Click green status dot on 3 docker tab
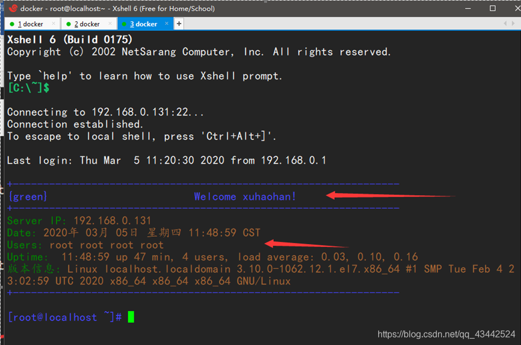The width and height of the screenshot is (521, 345). [124, 24]
